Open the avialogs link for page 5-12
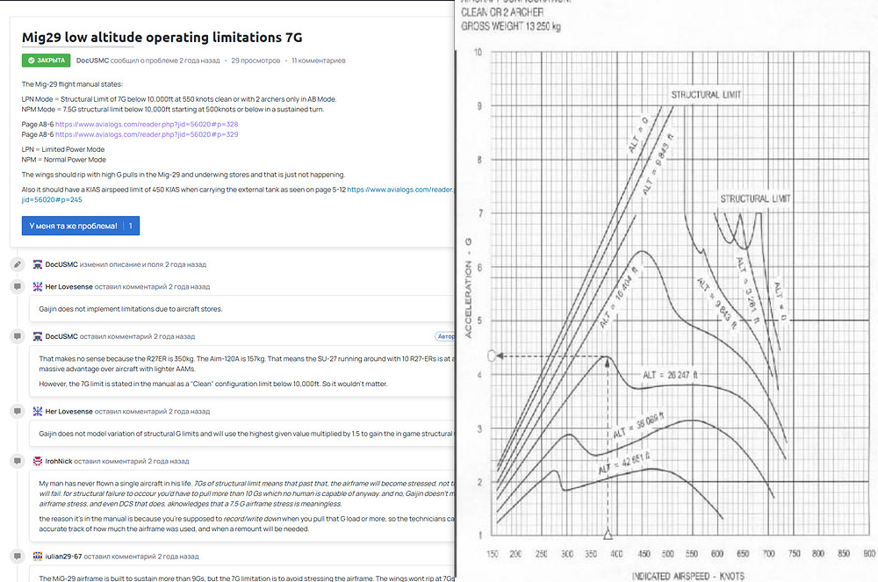The height and width of the screenshot is (582, 878). pos(400,190)
